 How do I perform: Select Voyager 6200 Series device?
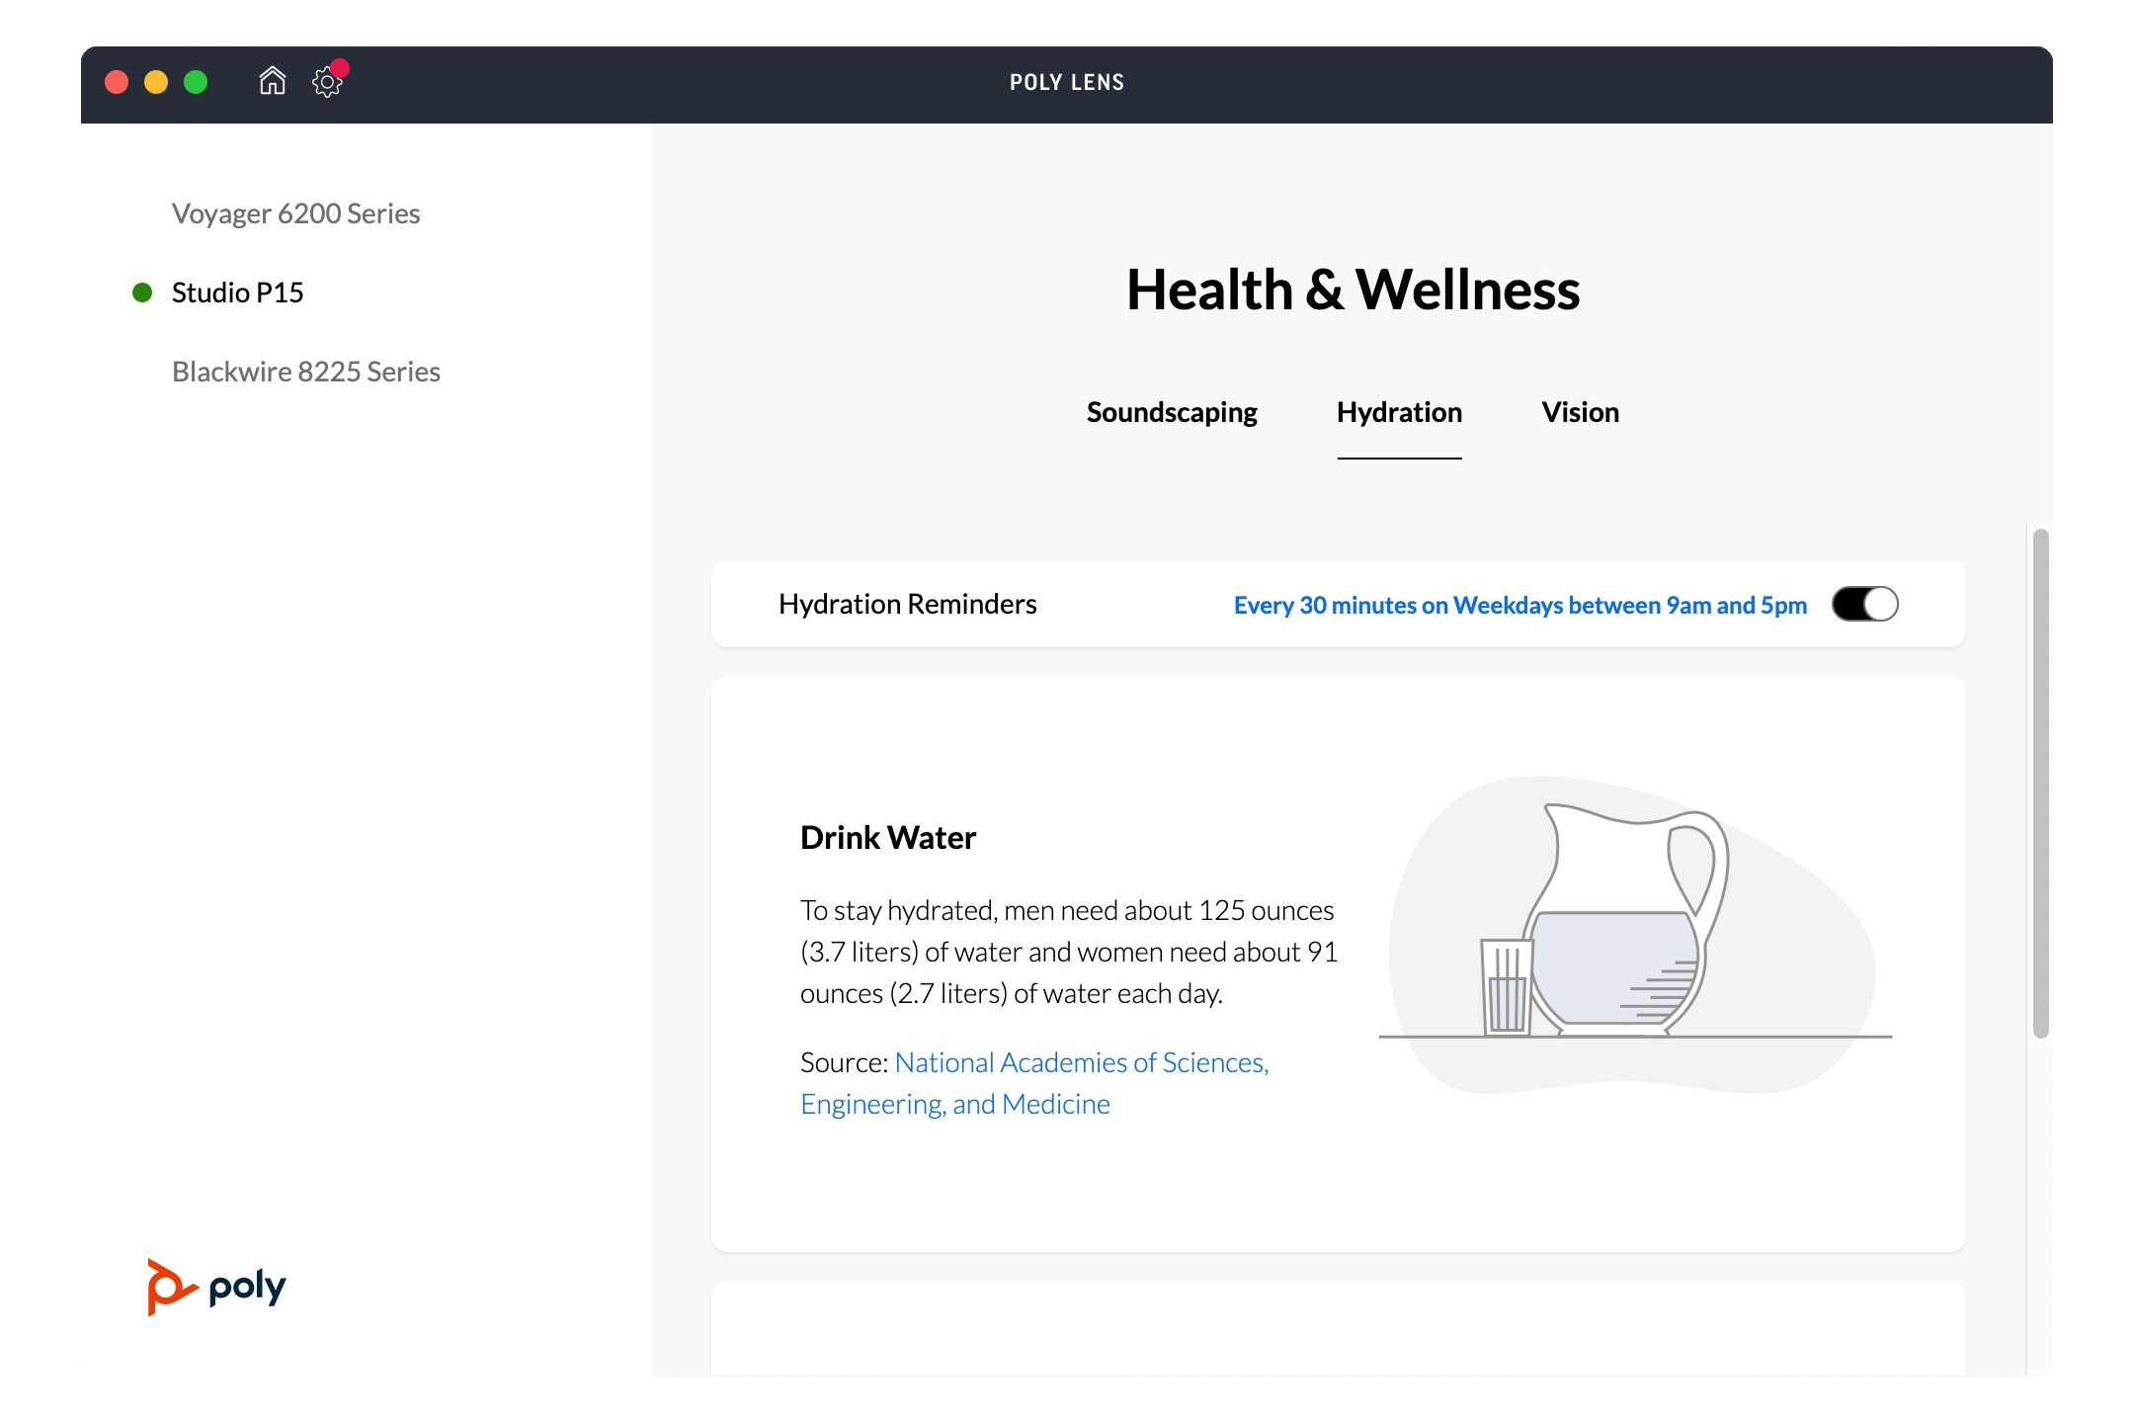[295, 213]
